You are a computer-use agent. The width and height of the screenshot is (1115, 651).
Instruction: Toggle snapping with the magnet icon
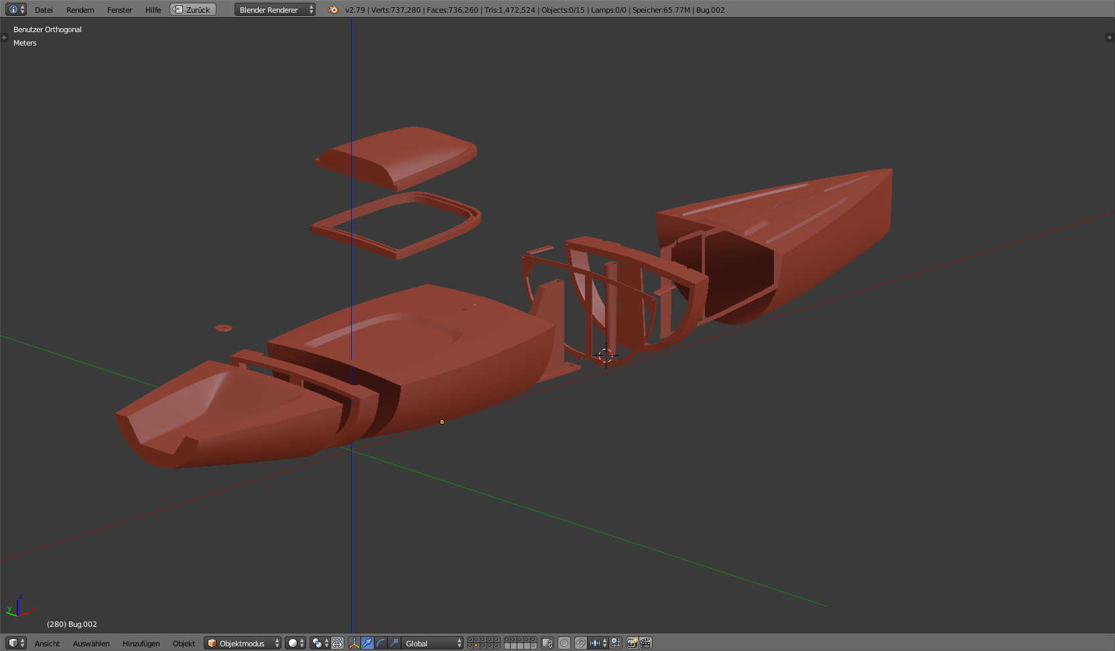click(580, 643)
